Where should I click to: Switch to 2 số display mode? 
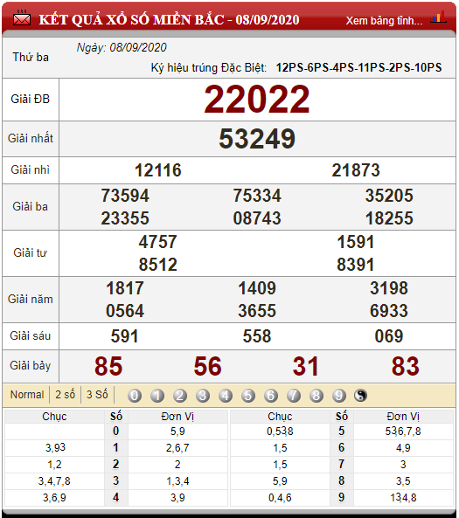pos(66,395)
